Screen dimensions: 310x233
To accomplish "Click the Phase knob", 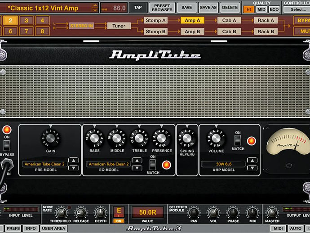I will [x=233, y=213].
